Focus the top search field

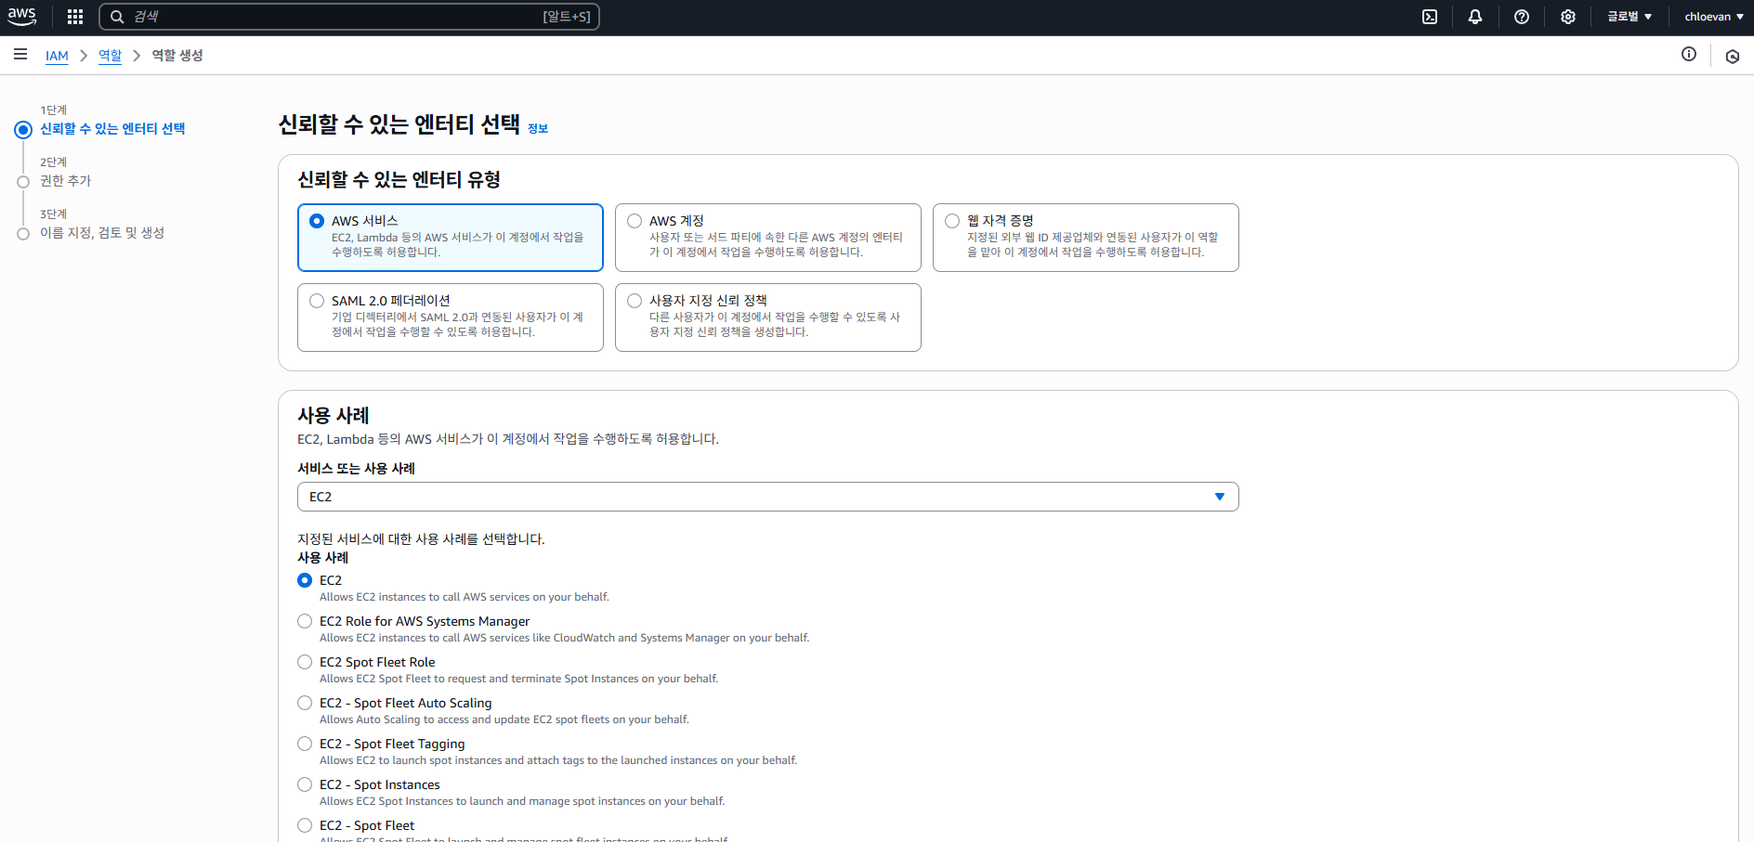coord(349,17)
